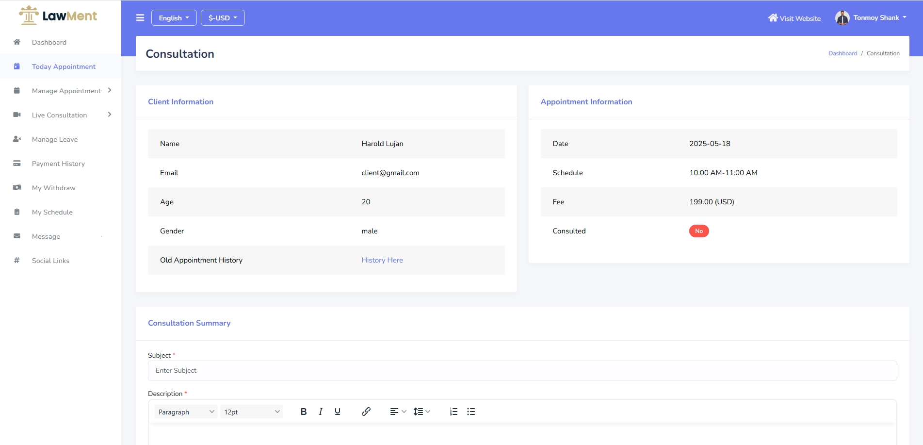
Task: Open the text alignment options
Action: click(x=398, y=412)
